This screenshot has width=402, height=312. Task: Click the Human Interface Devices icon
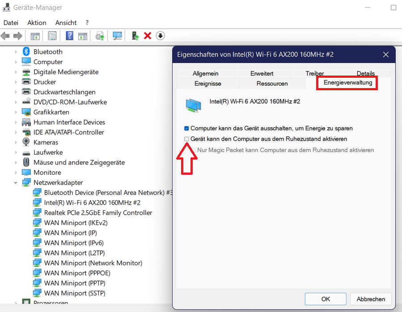(26, 122)
